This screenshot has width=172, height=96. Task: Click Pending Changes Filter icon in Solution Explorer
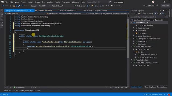144,14
